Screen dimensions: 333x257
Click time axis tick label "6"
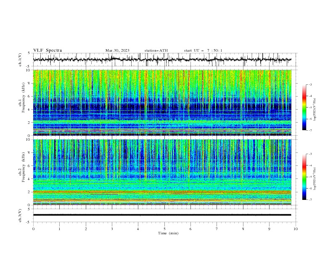point(190,229)
